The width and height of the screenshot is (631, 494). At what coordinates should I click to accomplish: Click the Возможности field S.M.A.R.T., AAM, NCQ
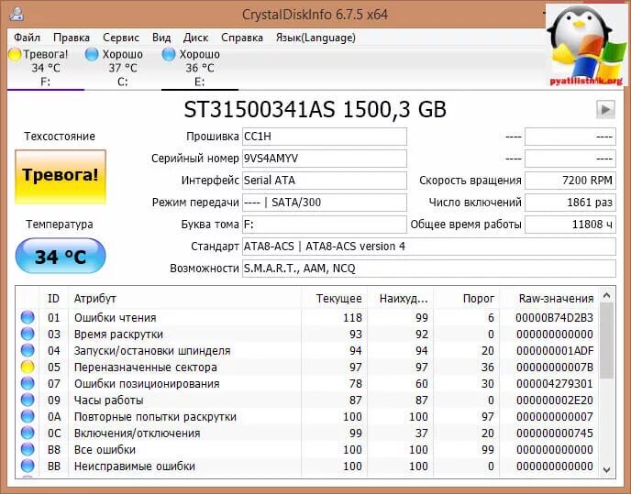429,269
